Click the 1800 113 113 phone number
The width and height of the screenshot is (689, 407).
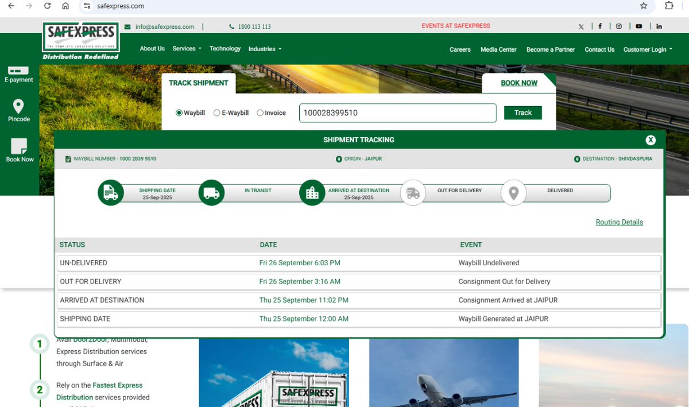[254, 27]
